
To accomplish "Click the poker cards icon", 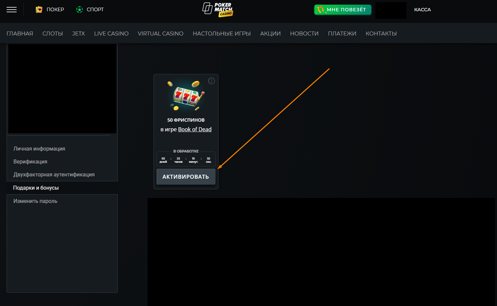I will pos(39,10).
